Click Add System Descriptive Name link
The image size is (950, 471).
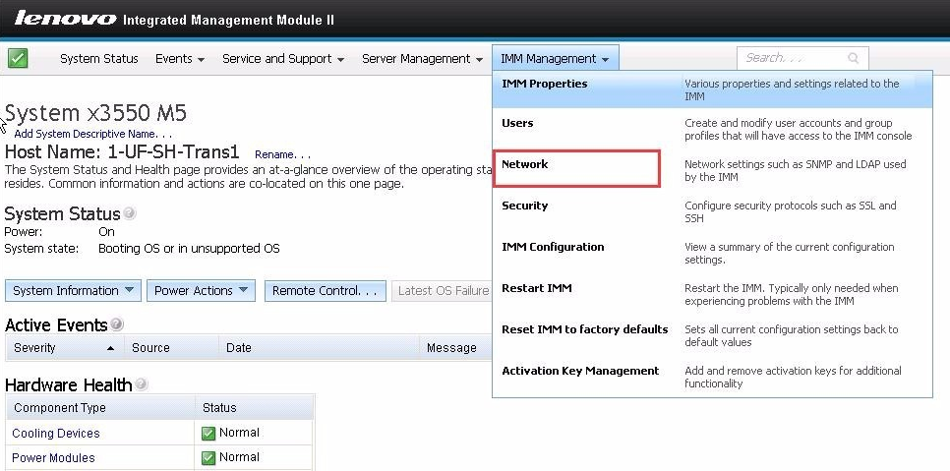pyautogui.click(x=93, y=134)
